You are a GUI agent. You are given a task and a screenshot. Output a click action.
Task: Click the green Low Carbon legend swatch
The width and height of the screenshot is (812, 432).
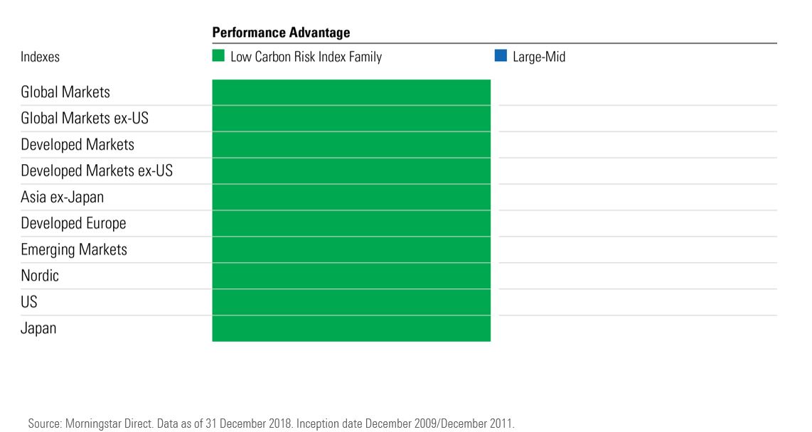[x=218, y=56]
